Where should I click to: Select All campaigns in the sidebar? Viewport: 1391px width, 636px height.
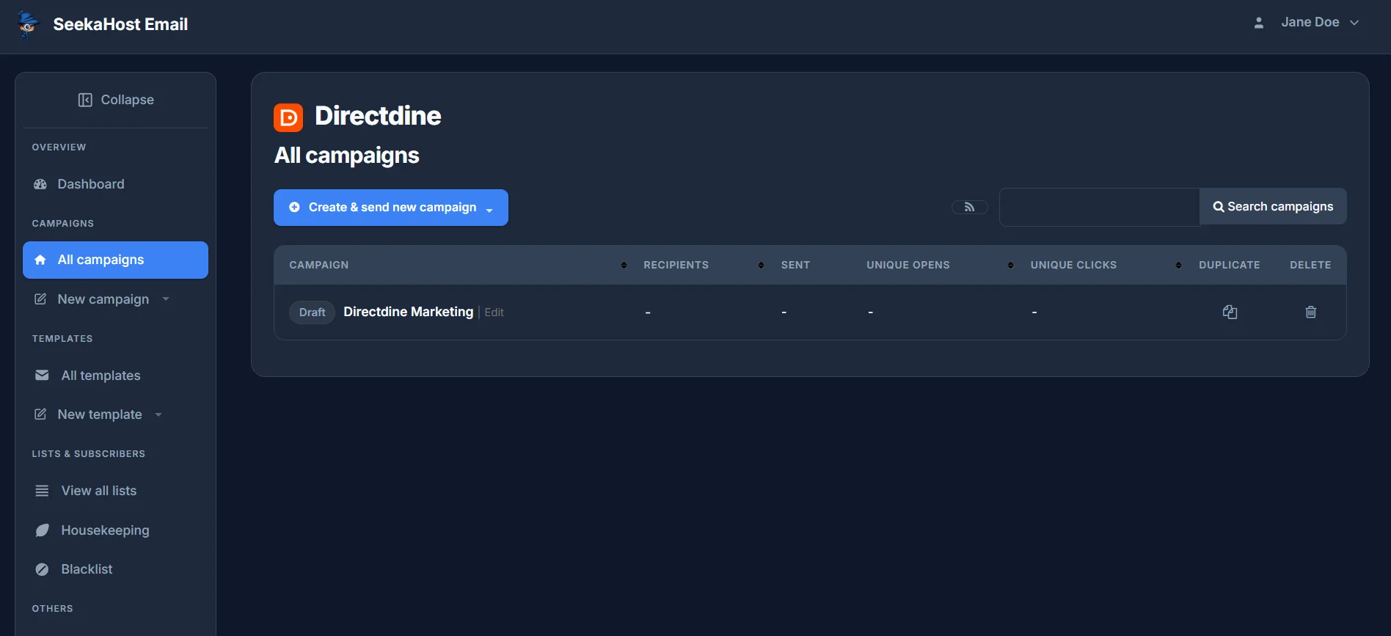[115, 260]
